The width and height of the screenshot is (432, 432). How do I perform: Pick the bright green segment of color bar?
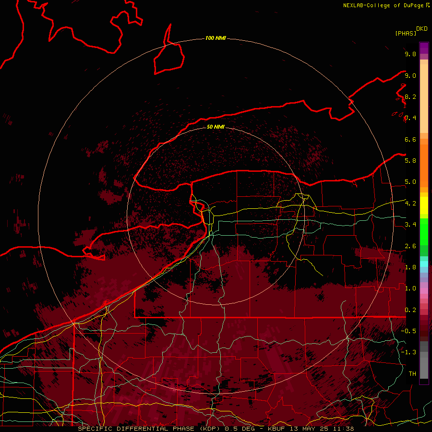(x=424, y=231)
